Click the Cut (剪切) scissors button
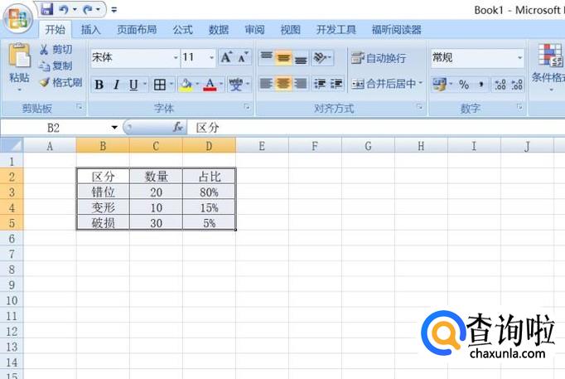Viewport: 565px width, 379px height. tap(56, 50)
